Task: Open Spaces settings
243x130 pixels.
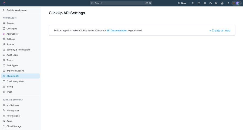Action: [21, 44]
